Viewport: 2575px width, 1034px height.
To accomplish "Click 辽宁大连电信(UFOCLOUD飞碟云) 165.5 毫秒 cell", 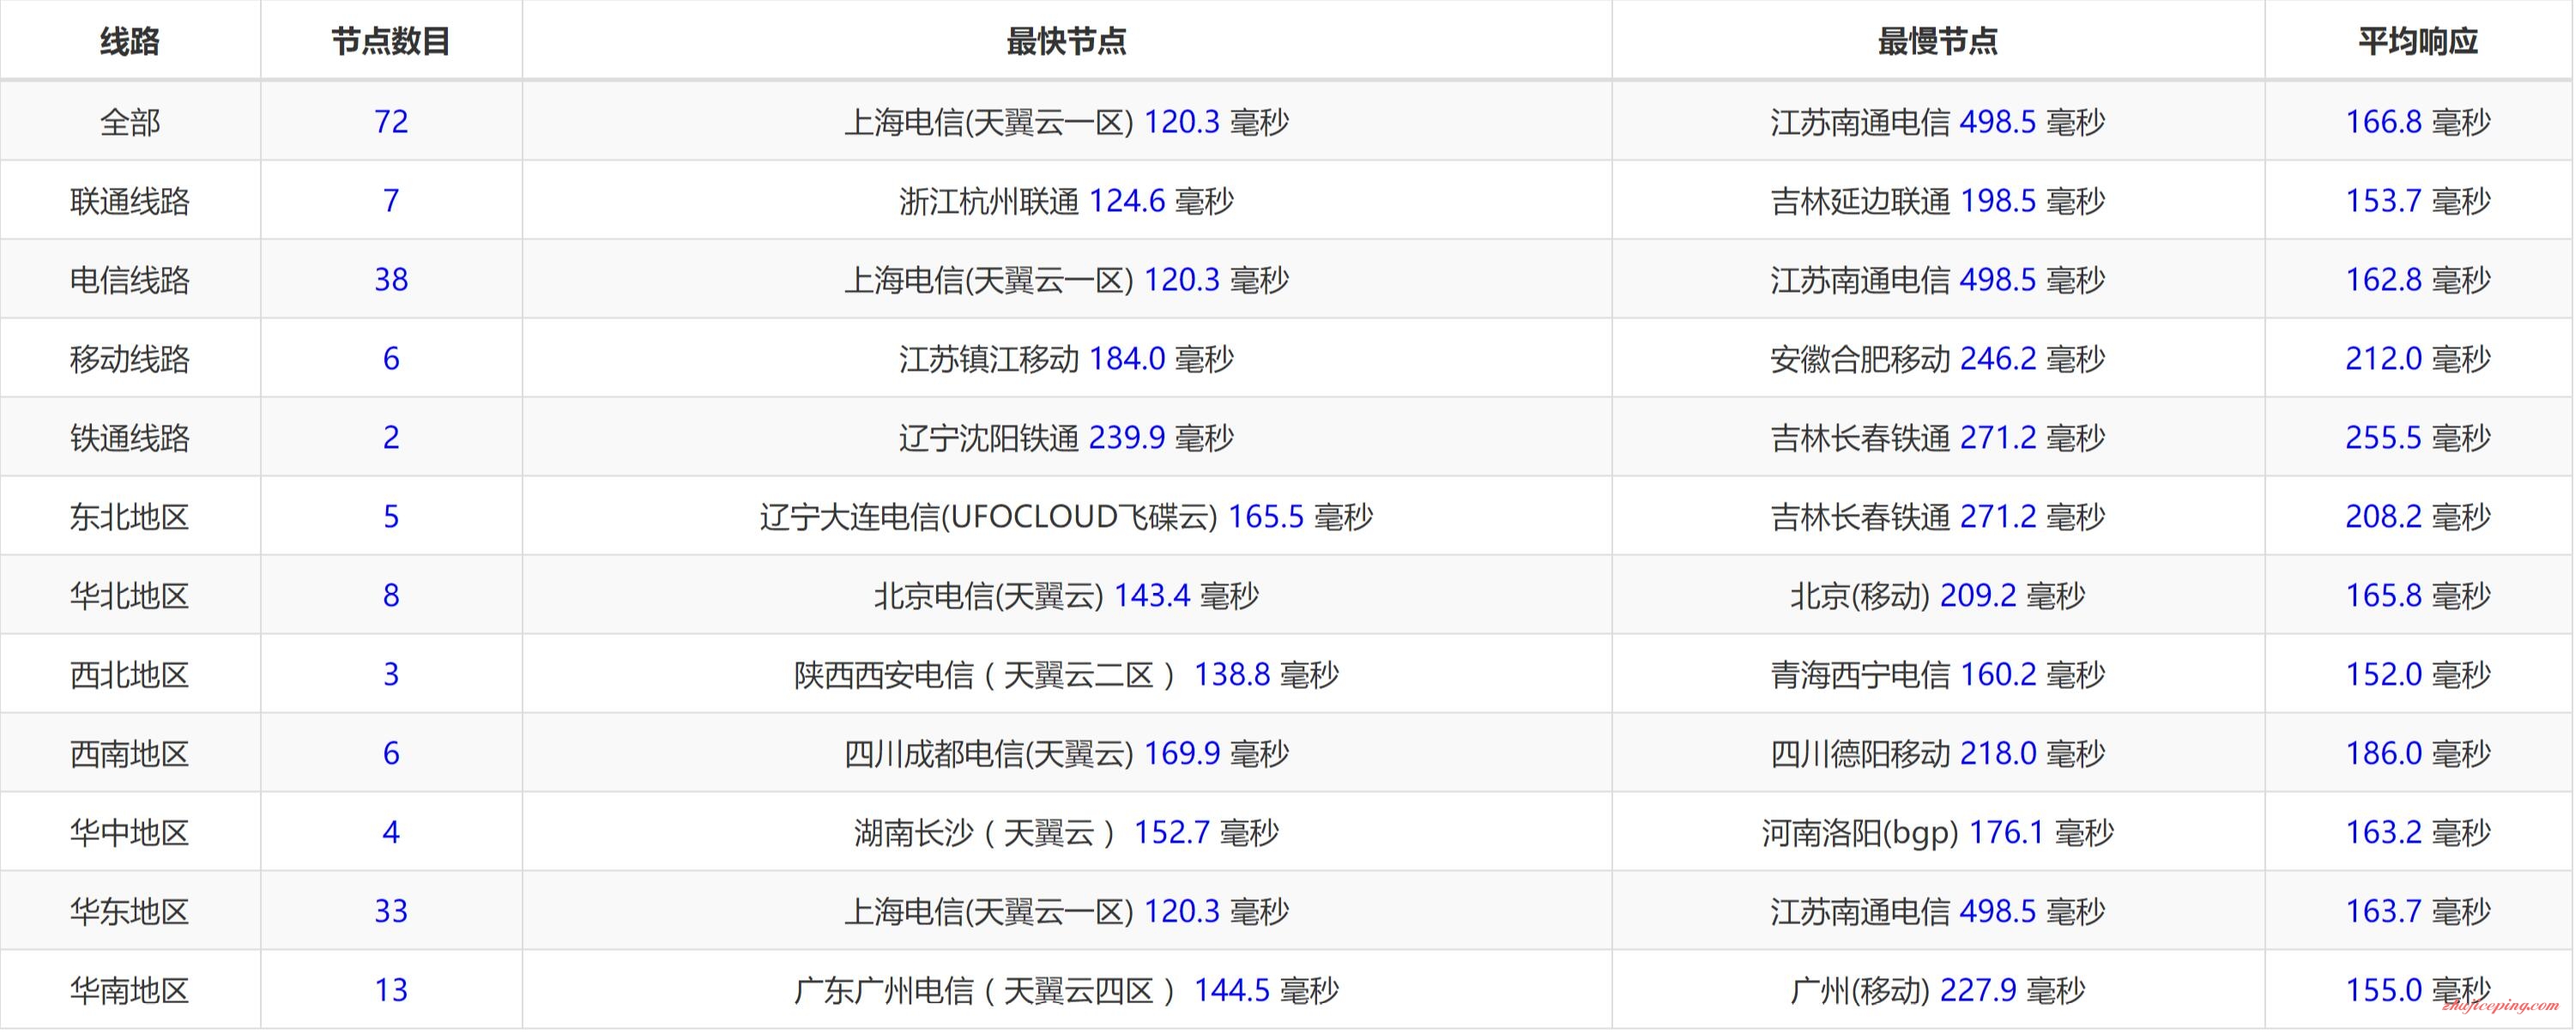I will pyautogui.click(x=1067, y=517).
